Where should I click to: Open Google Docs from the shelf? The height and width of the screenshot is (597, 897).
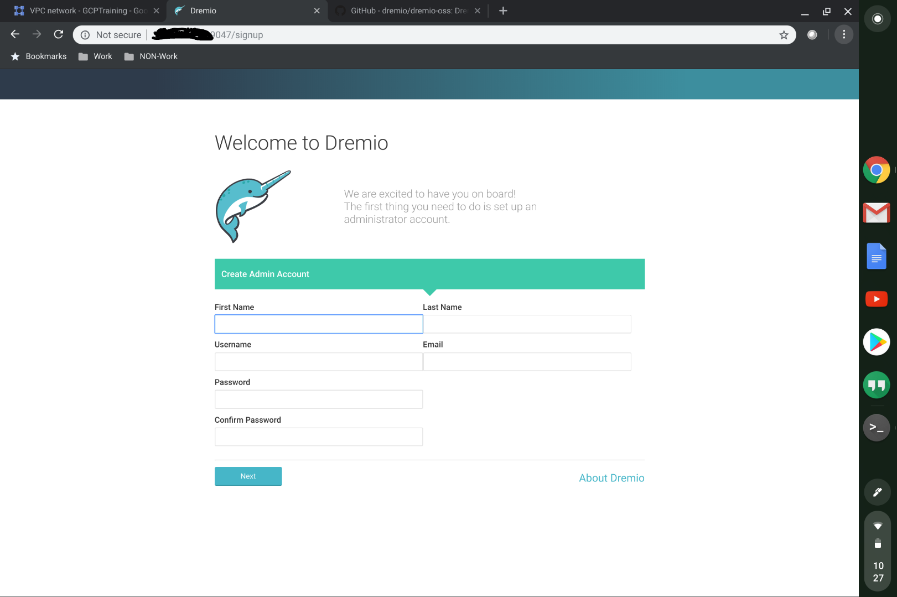click(x=877, y=256)
